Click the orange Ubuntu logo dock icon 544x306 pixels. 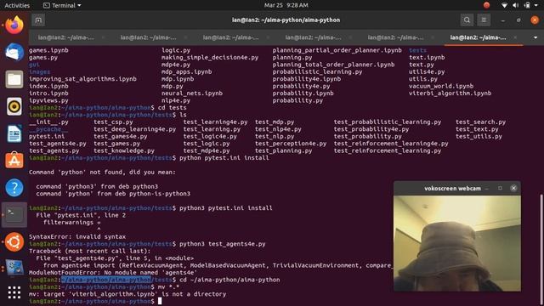coord(14,241)
